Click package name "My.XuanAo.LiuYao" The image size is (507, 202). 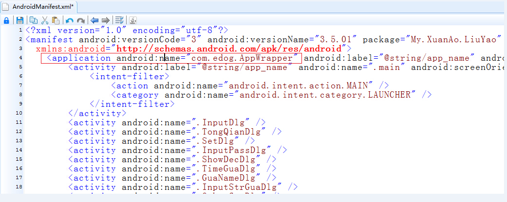coord(454,40)
